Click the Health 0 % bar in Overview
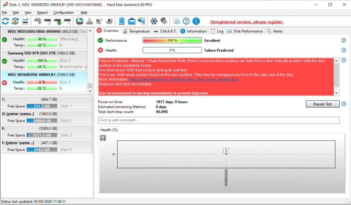 coord(172,50)
